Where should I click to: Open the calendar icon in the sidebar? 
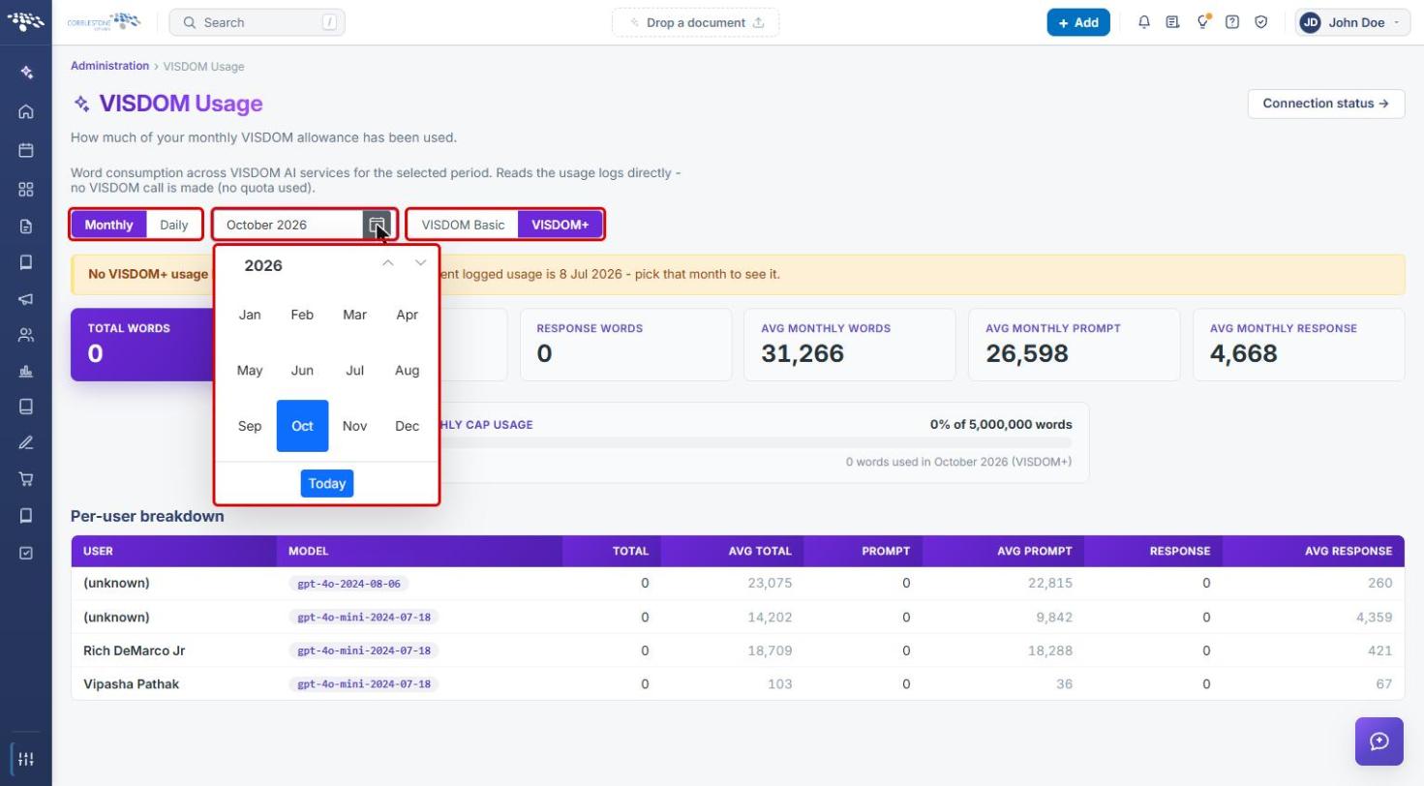pos(26,150)
